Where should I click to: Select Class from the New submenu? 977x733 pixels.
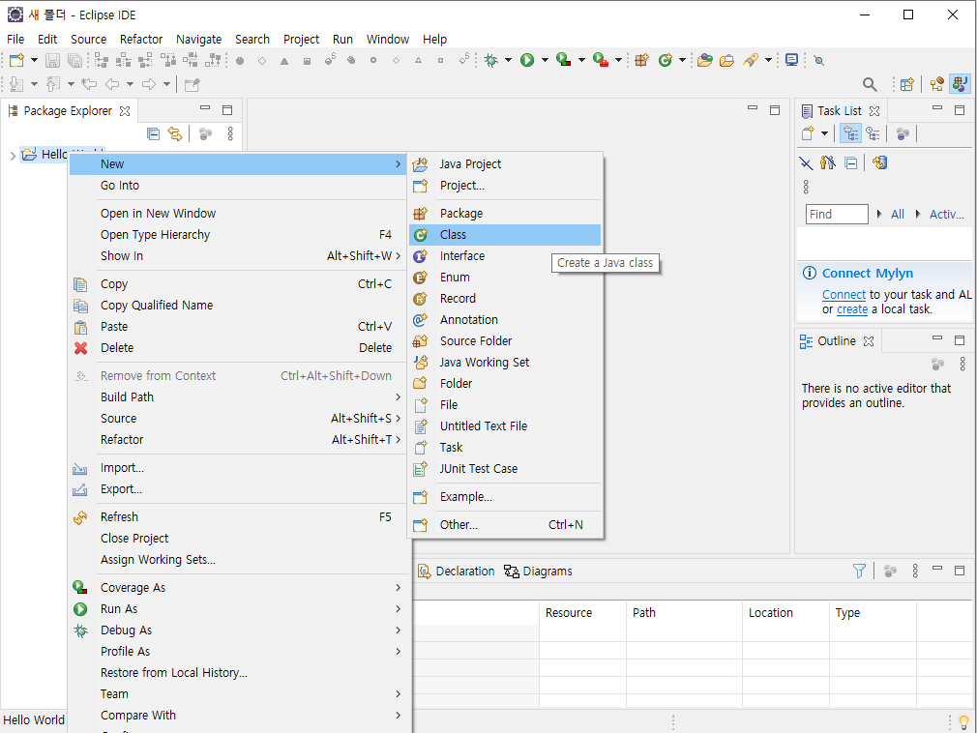coord(505,235)
